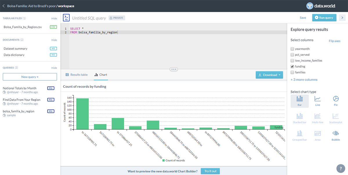
Task: Run the current SQL query
Action: (x=324, y=17)
